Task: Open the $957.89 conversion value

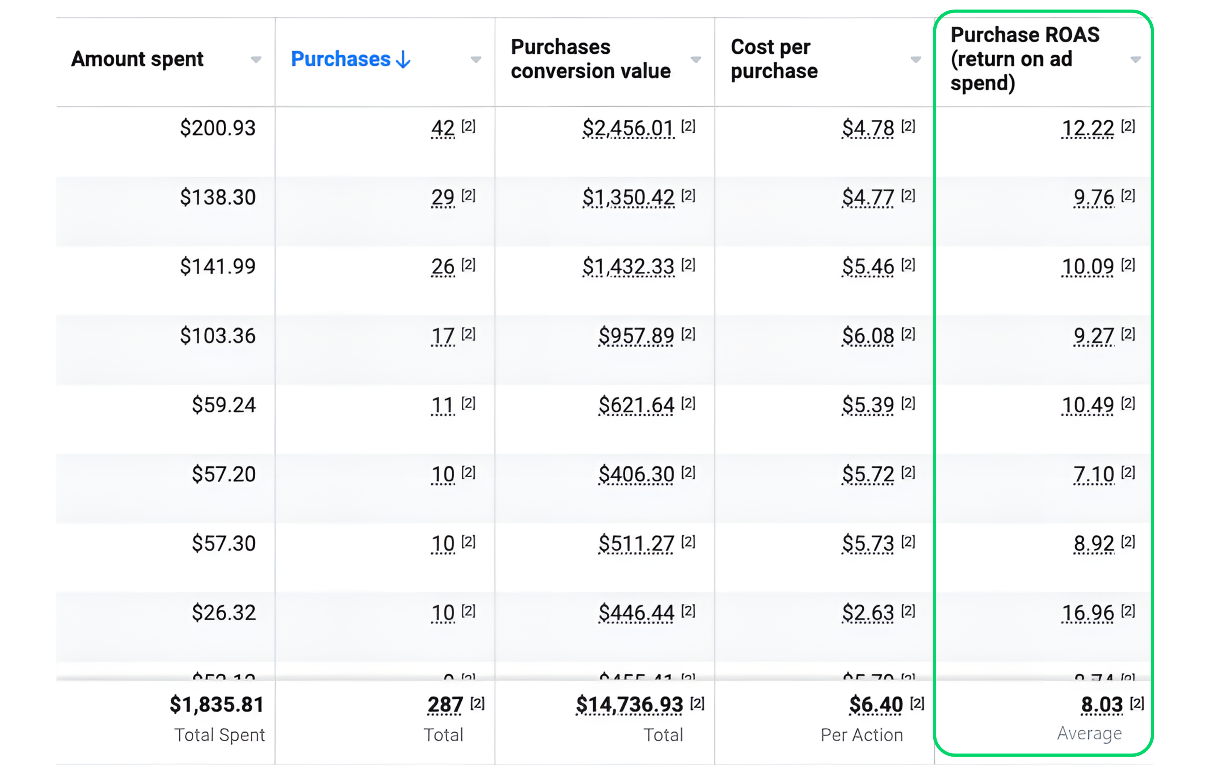Action: (636, 336)
